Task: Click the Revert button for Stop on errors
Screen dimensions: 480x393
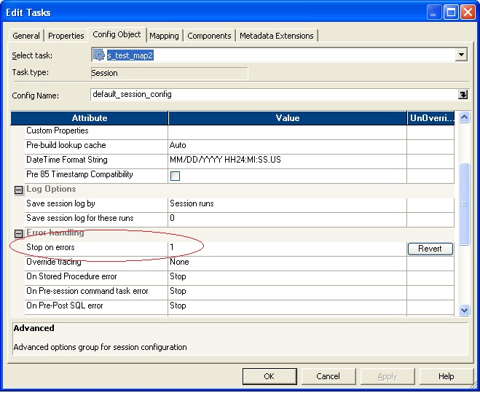Action: [x=430, y=249]
